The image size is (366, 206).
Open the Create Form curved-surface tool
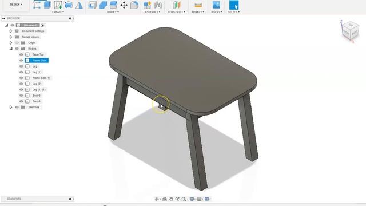click(69, 5)
